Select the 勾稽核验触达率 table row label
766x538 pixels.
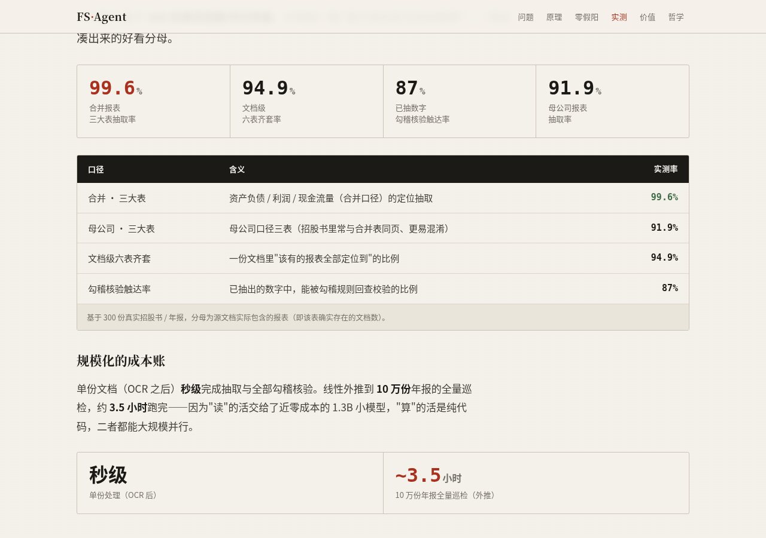click(x=119, y=289)
